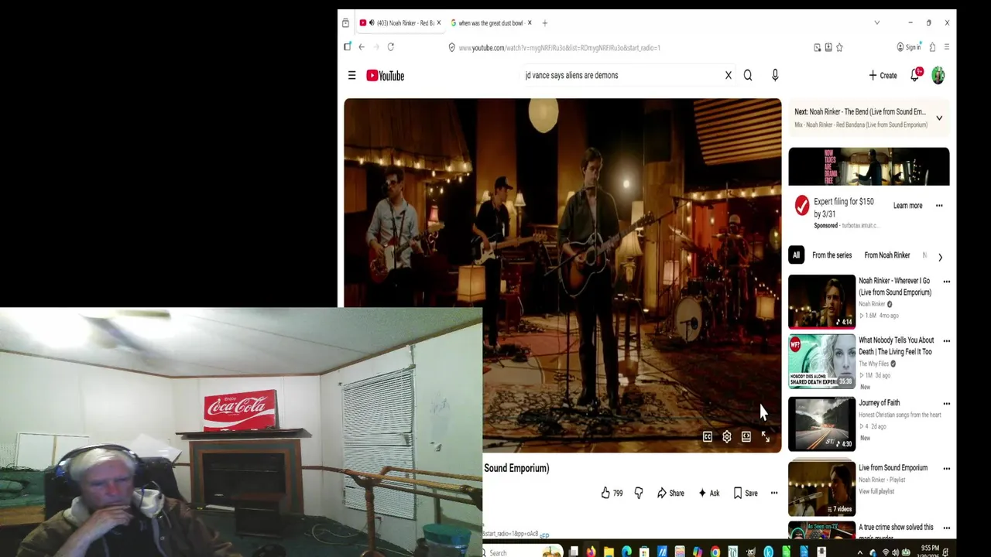
Task: Show more filter chips with right arrow
Action: (x=940, y=257)
